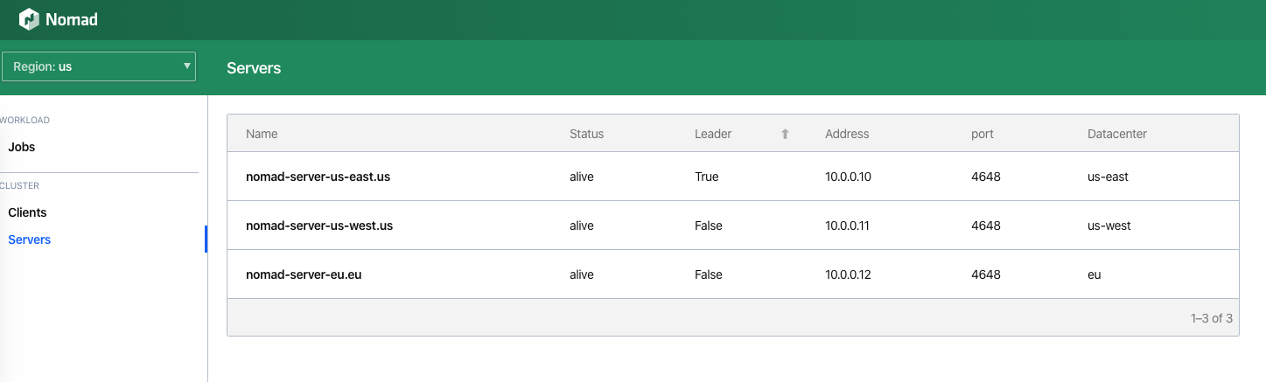Open the Region us dropdown
1266x382 pixels.
99,66
